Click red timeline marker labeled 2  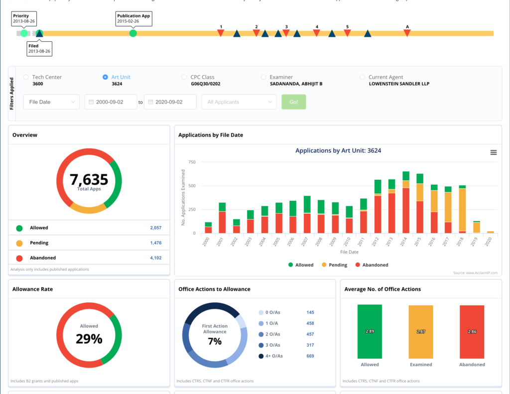point(256,33)
